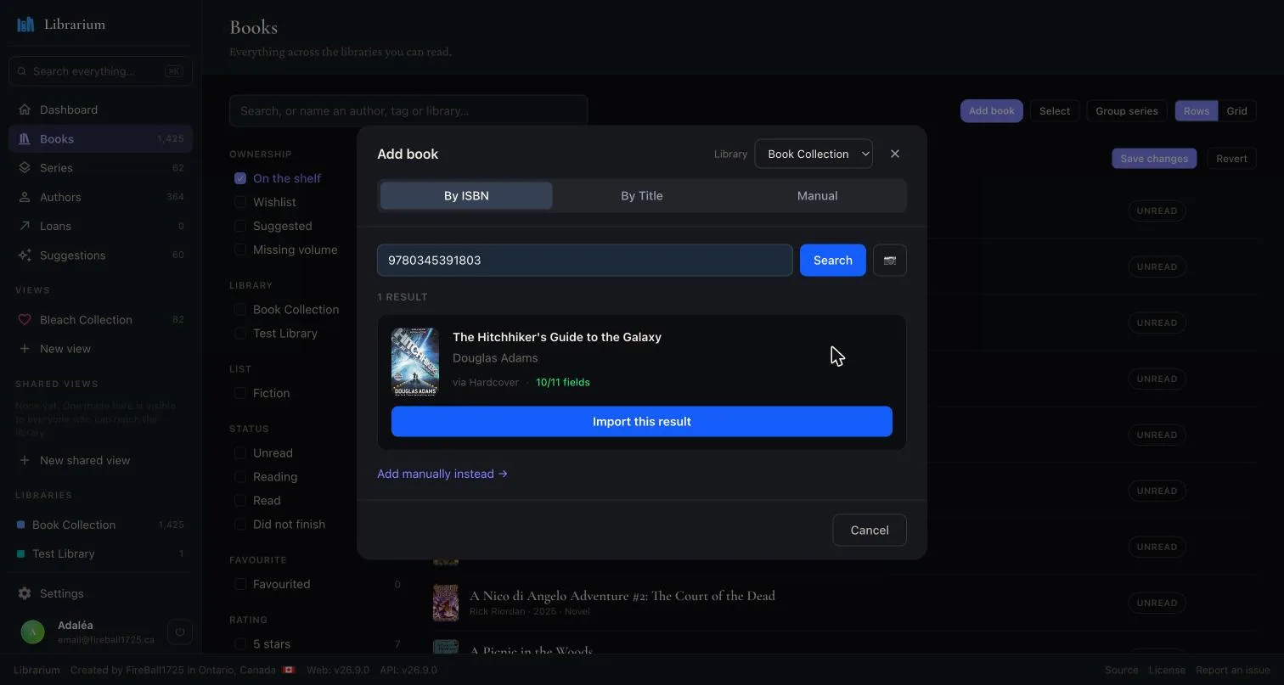Open Test Library in the sidebar
Image resolution: width=1284 pixels, height=685 pixels.
(100, 553)
